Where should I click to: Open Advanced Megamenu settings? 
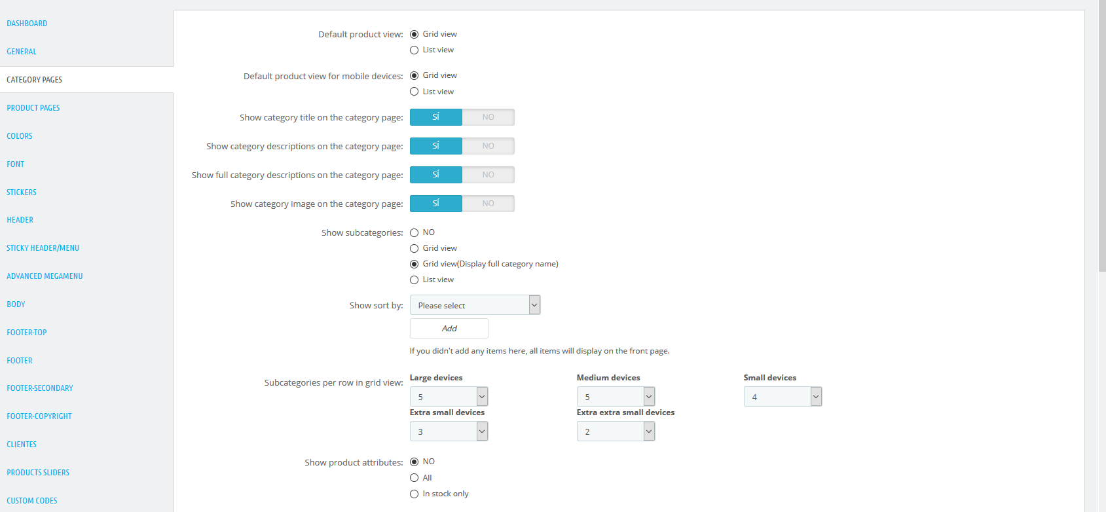(45, 276)
